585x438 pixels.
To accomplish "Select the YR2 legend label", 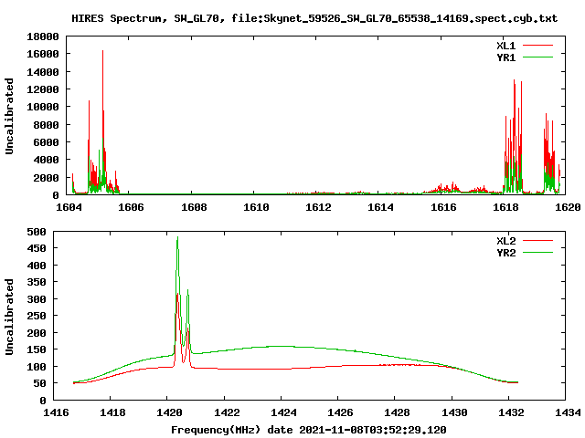I will tap(505, 253).
